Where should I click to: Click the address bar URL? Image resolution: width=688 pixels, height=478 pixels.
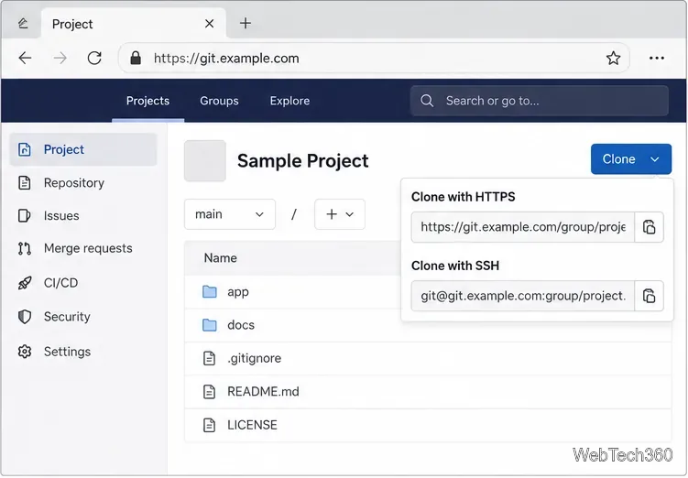pyautogui.click(x=226, y=59)
